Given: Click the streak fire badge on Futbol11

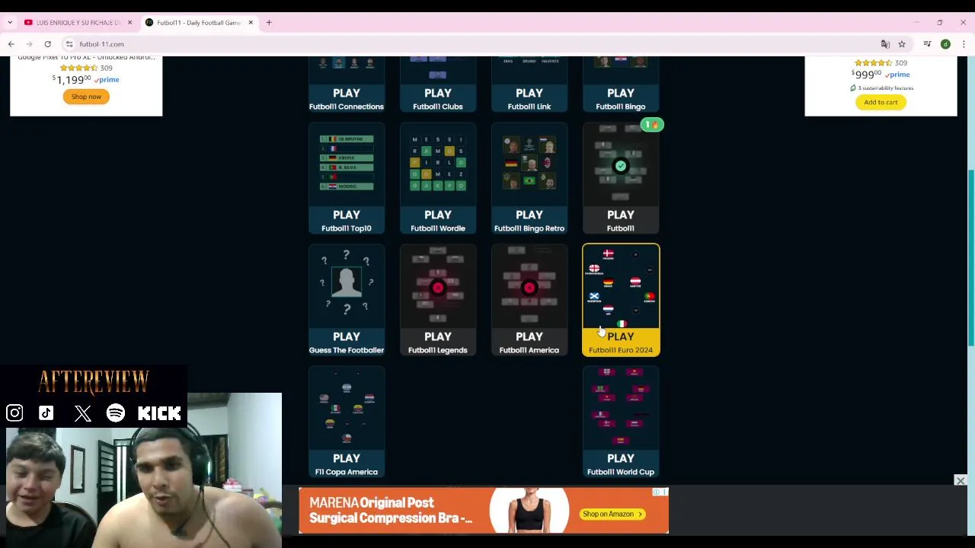Looking at the screenshot, I should click(x=652, y=125).
